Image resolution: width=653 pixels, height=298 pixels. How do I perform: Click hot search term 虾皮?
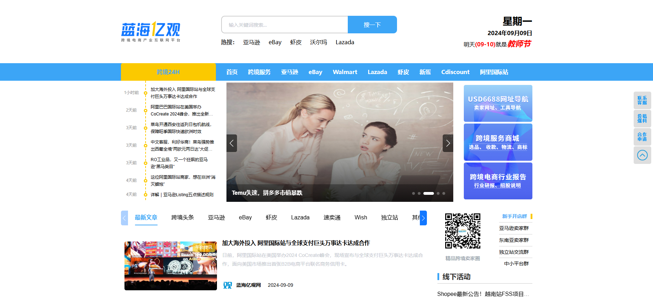tap(296, 42)
